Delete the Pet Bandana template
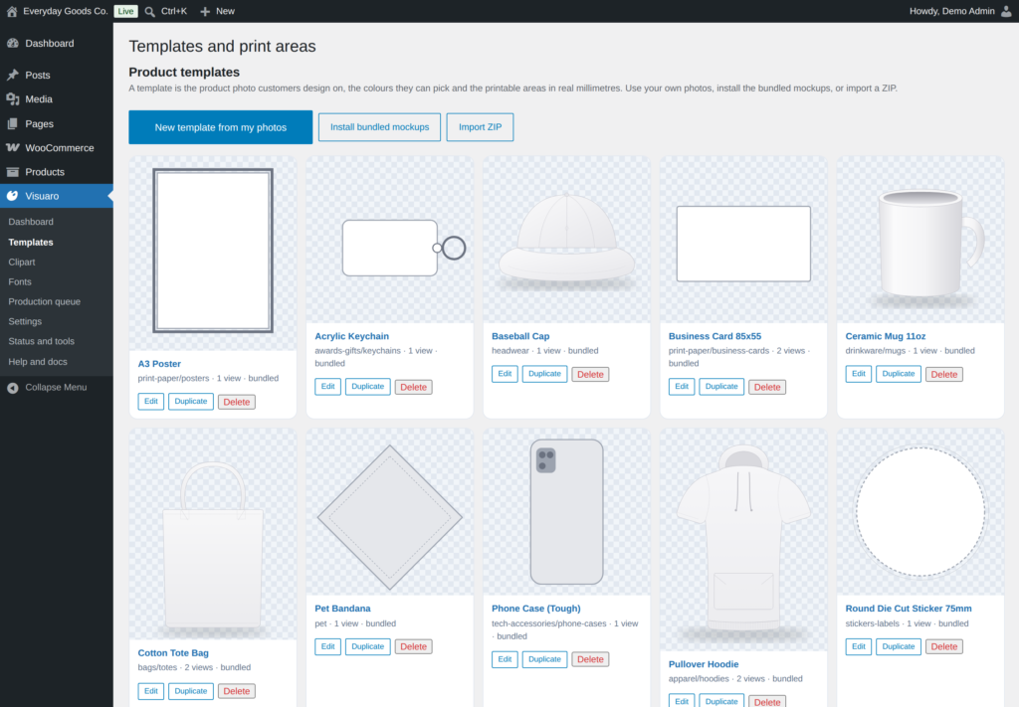 (413, 646)
